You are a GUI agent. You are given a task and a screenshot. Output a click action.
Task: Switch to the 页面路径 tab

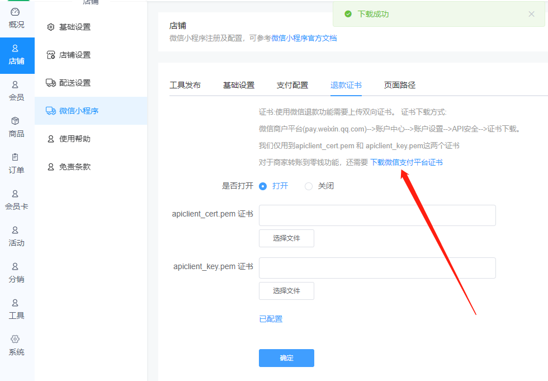click(400, 85)
